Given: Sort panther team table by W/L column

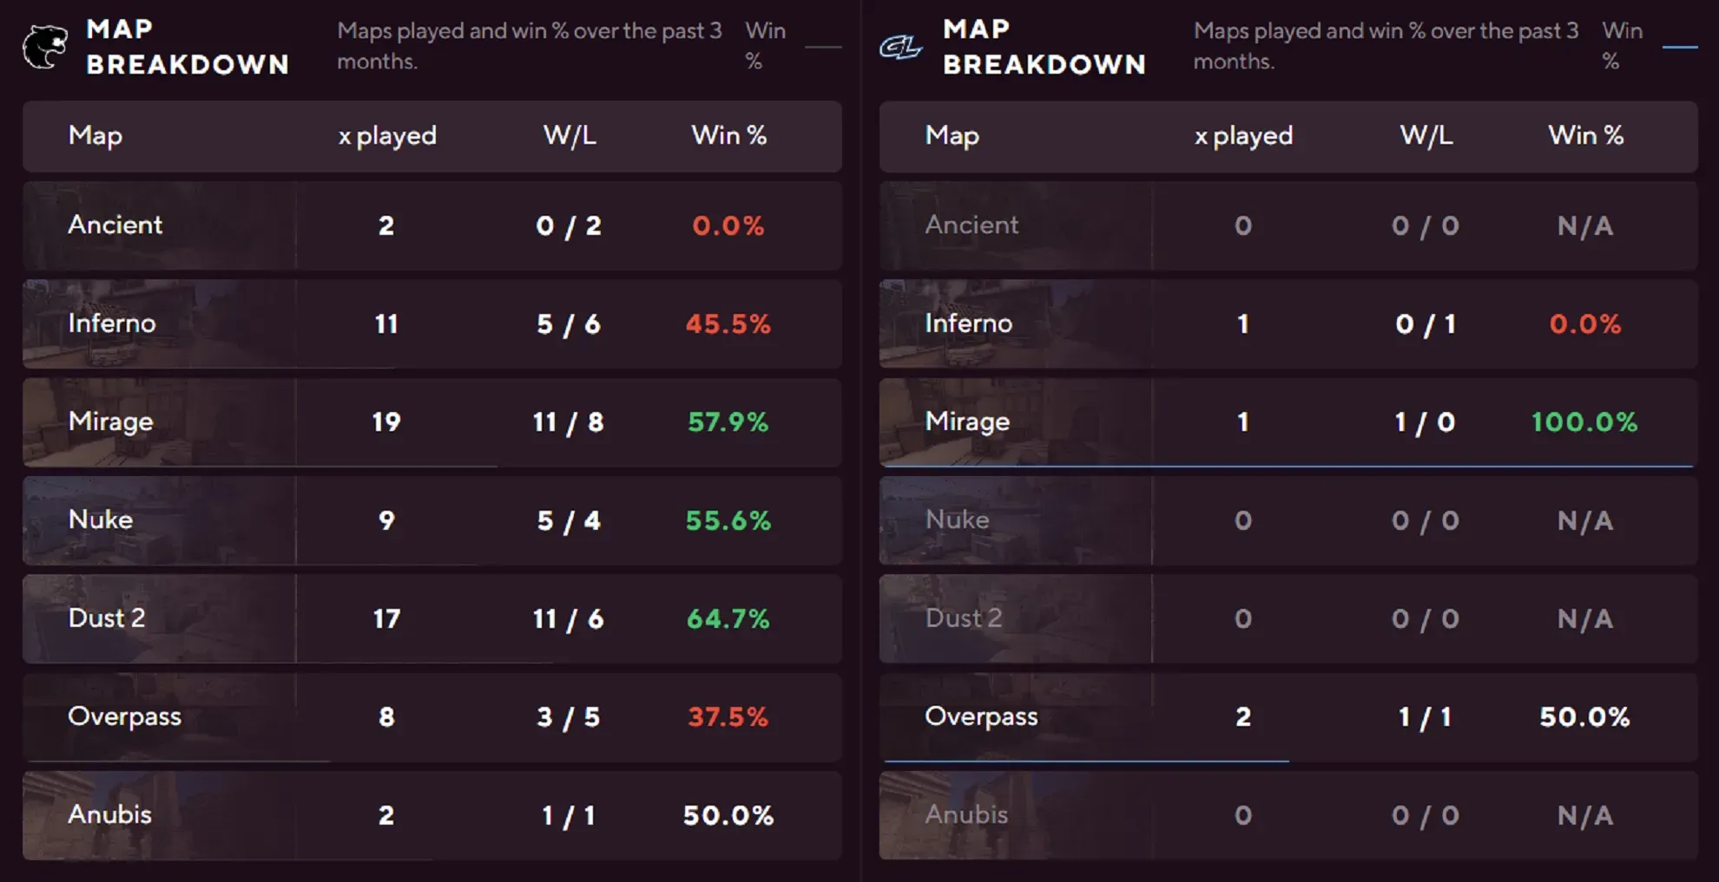Looking at the screenshot, I should pyautogui.click(x=570, y=135).
